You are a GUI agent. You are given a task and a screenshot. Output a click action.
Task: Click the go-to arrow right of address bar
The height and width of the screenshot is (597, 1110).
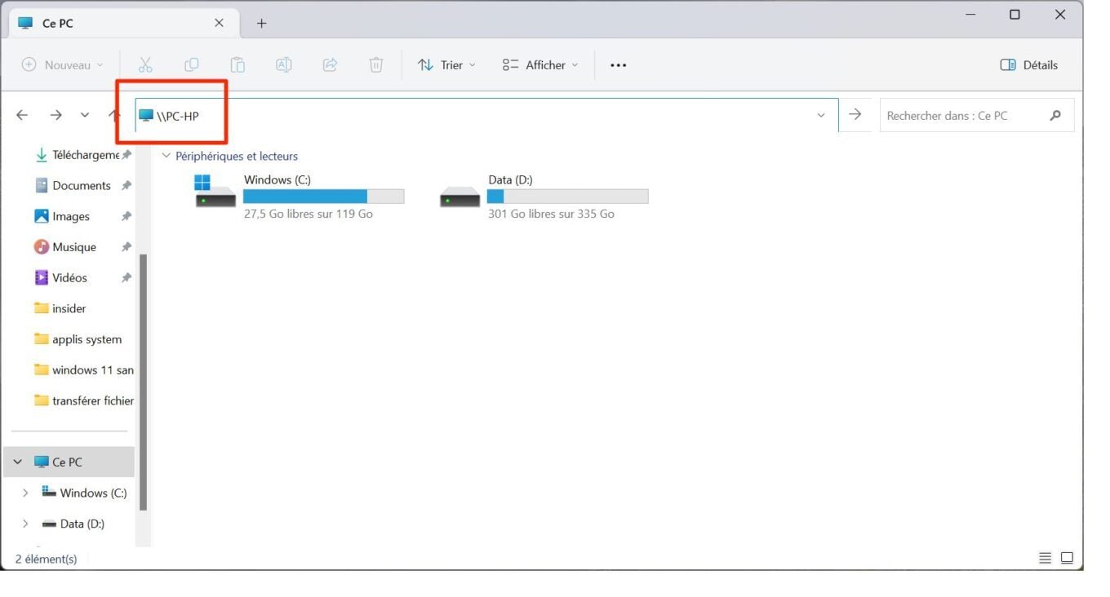pyautogui.click(x=855, y=115)
